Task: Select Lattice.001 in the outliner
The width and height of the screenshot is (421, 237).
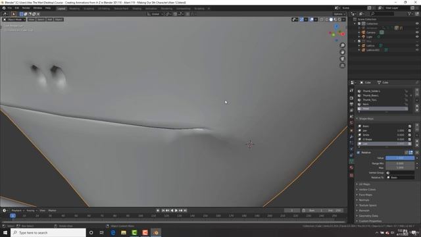Action: point(373,50)
